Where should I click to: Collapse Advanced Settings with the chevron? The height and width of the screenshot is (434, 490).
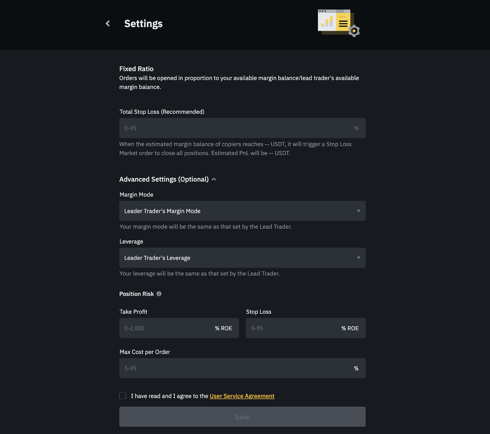(214, 179)
